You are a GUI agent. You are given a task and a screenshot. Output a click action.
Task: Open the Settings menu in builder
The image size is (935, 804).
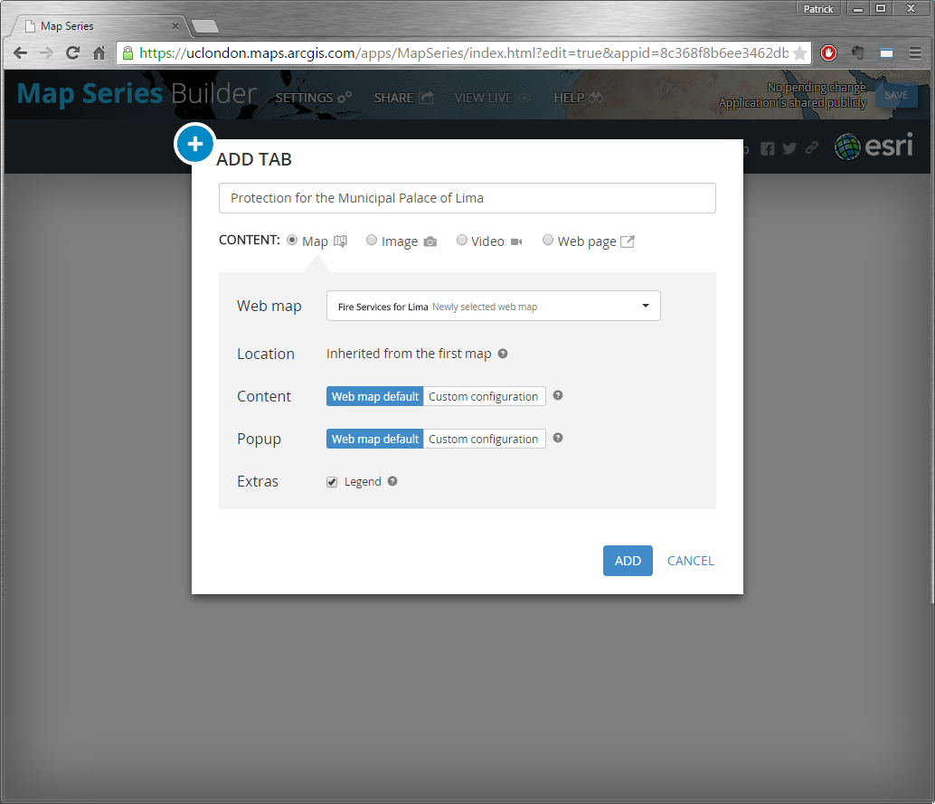pos(313,98)
